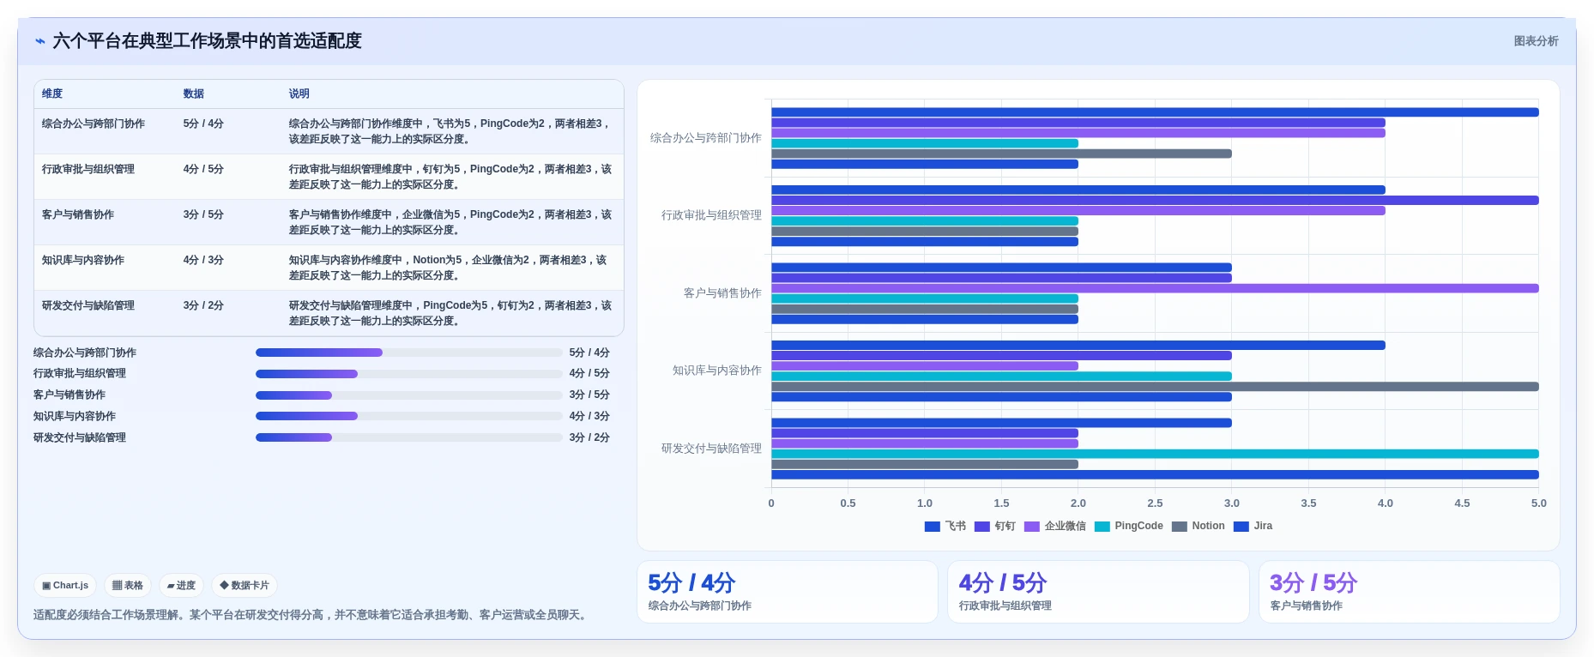Toggle the Notion legend color box
Screen dimensions: 1594x657
[x=1180, y=527]
